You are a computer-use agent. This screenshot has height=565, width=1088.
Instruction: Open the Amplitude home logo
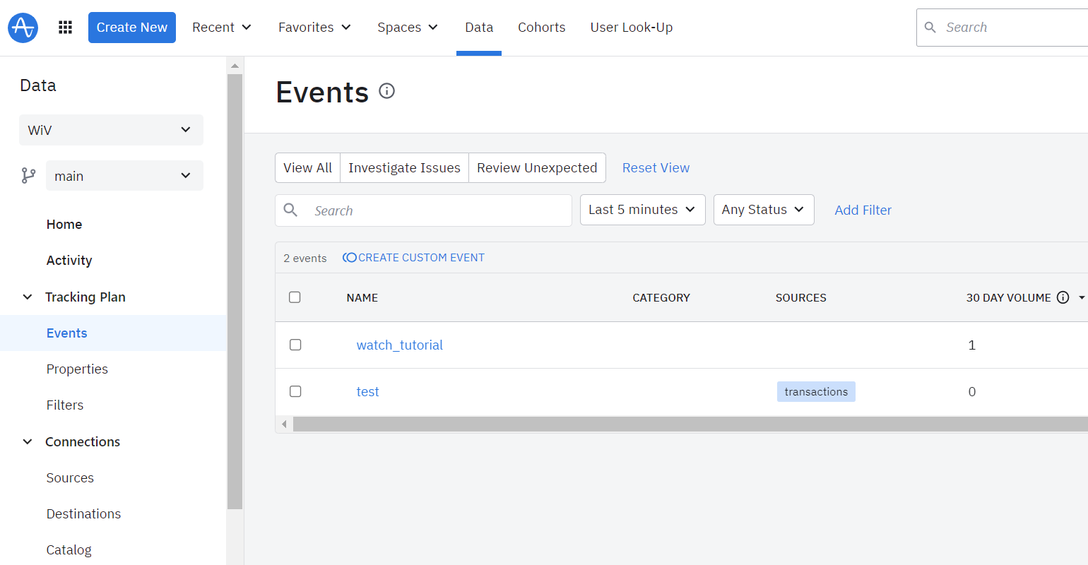[23, 28]
